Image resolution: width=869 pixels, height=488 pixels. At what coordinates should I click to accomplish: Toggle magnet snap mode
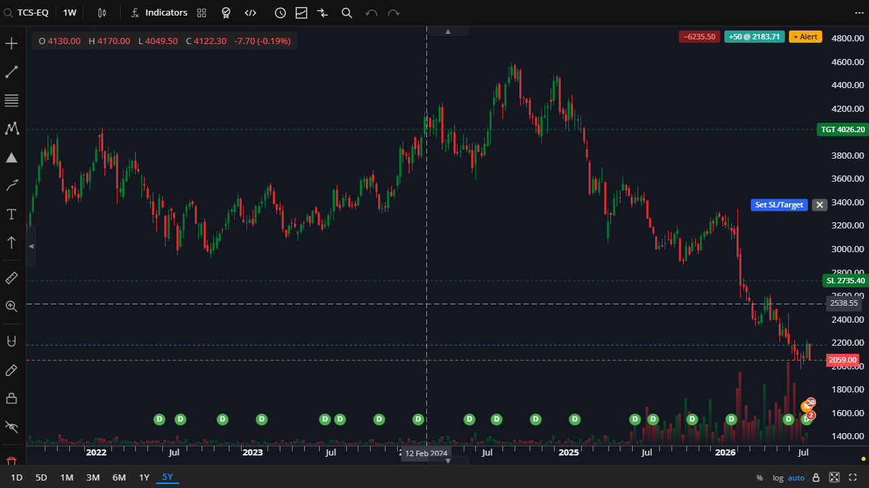pos(12,342)
